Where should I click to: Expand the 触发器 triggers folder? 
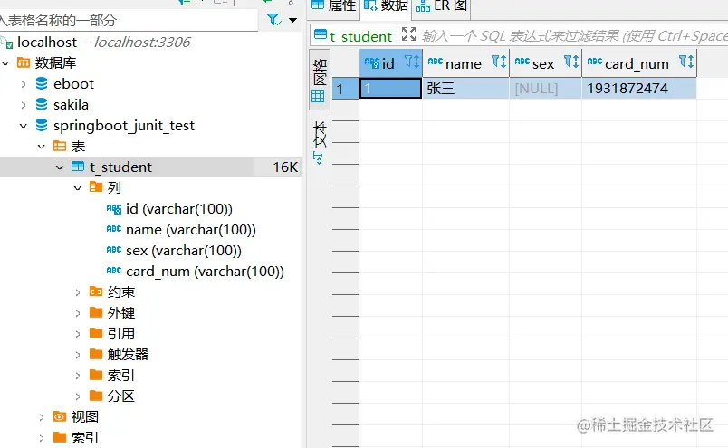point(78,355)
